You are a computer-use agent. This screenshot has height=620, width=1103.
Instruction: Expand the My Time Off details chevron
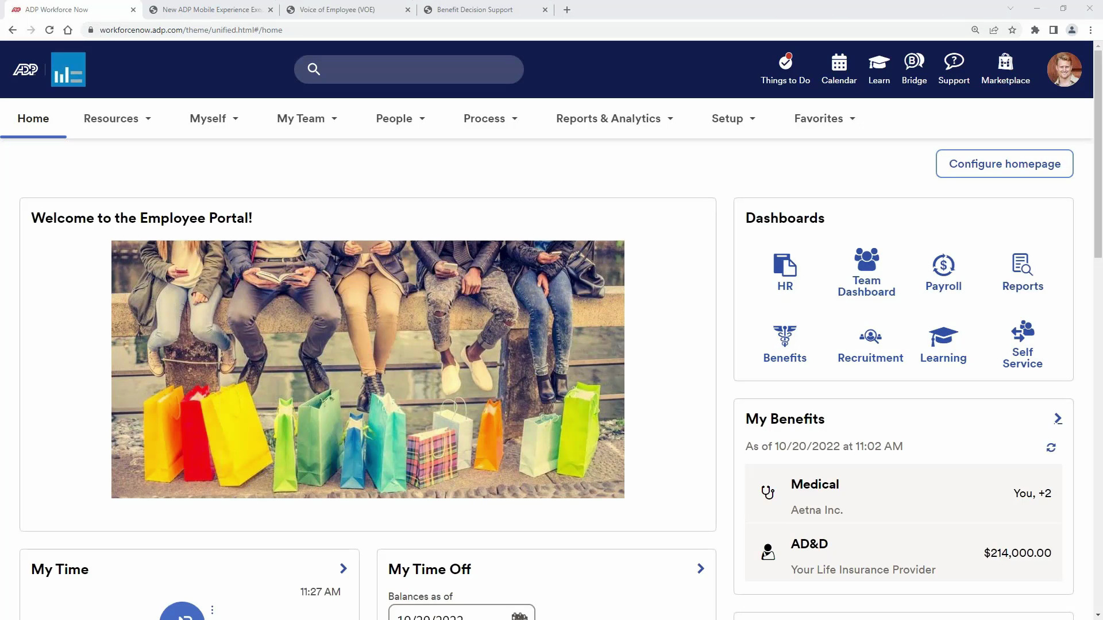(x=700, y=568)
